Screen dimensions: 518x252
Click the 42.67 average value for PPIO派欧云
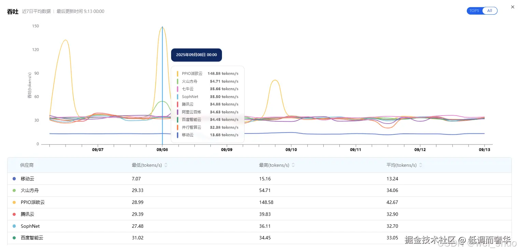[x=392, y=202]
